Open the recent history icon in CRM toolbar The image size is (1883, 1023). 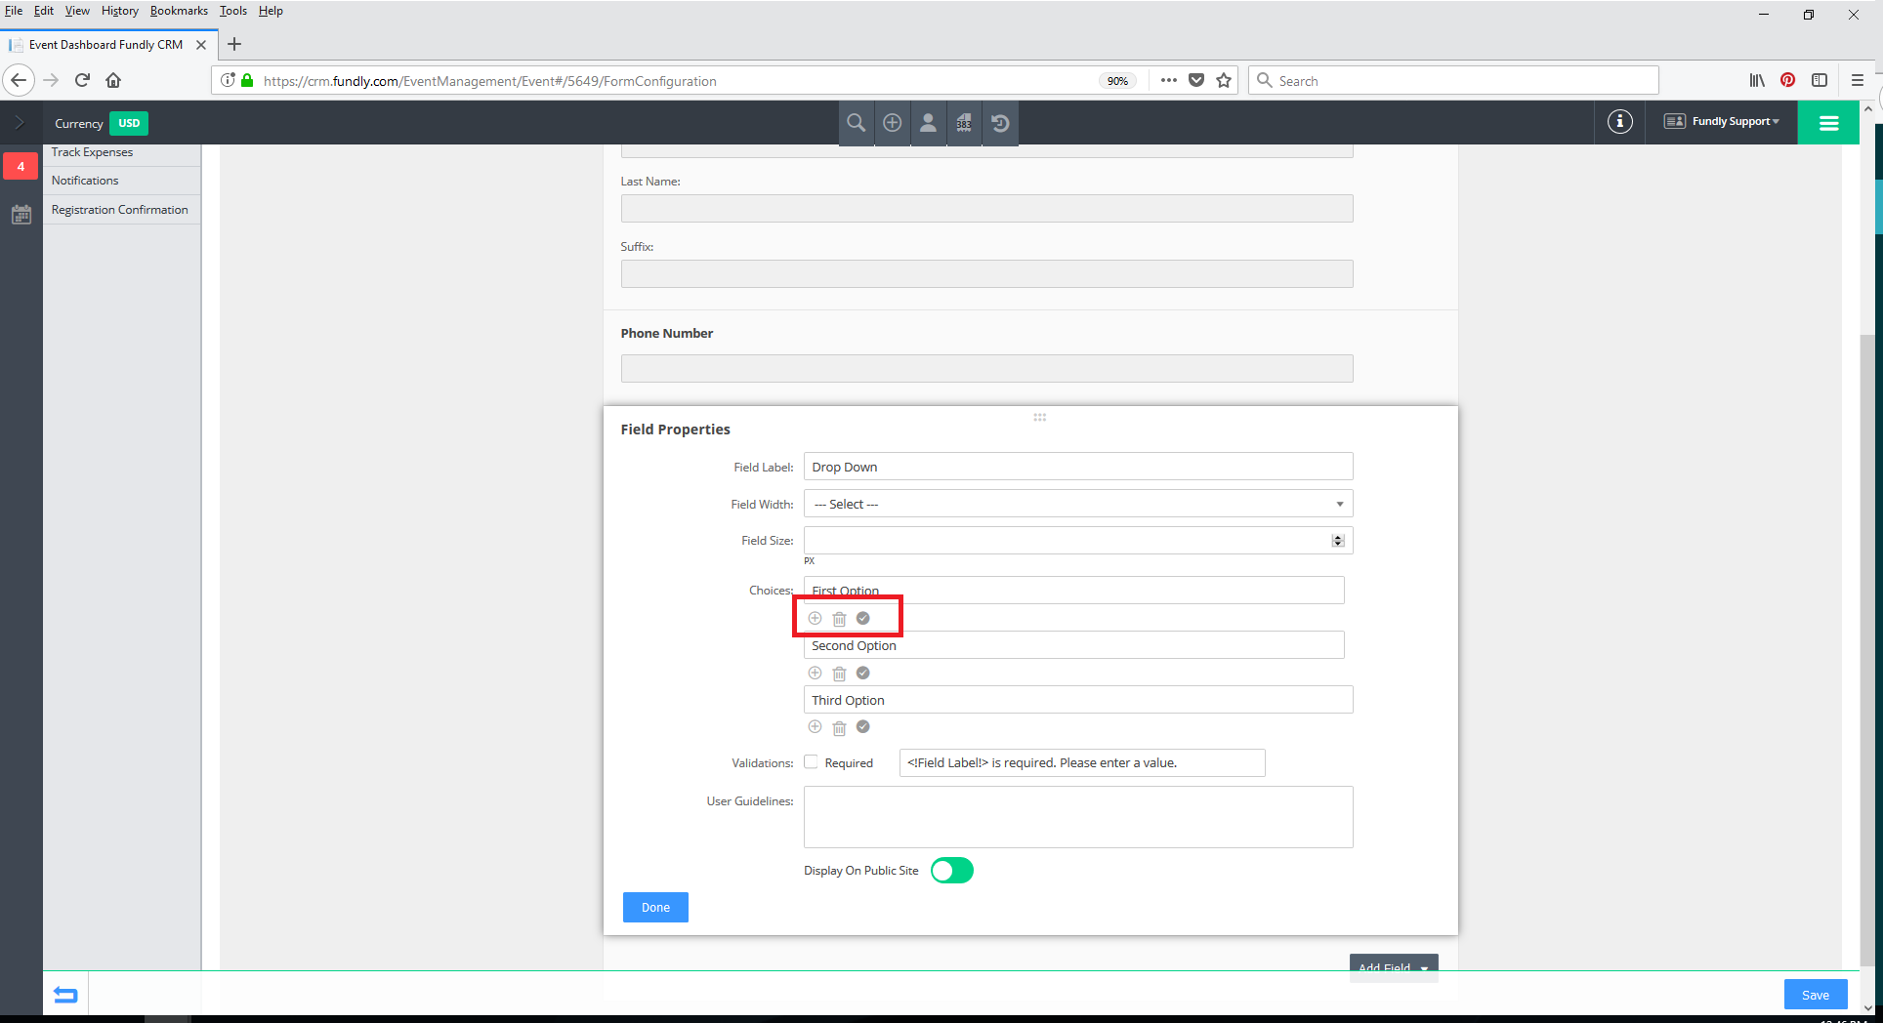click(1000, 123)
